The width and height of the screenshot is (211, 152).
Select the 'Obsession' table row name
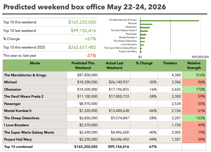(13, 89)
